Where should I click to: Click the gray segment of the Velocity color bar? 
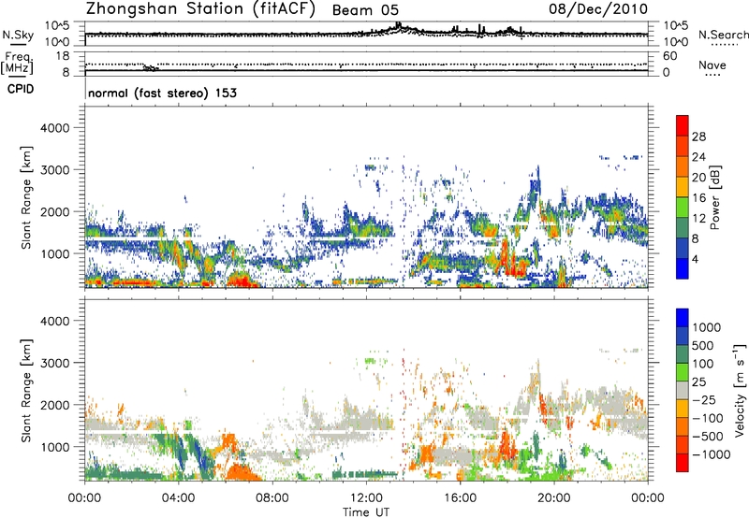click(683, 390)
